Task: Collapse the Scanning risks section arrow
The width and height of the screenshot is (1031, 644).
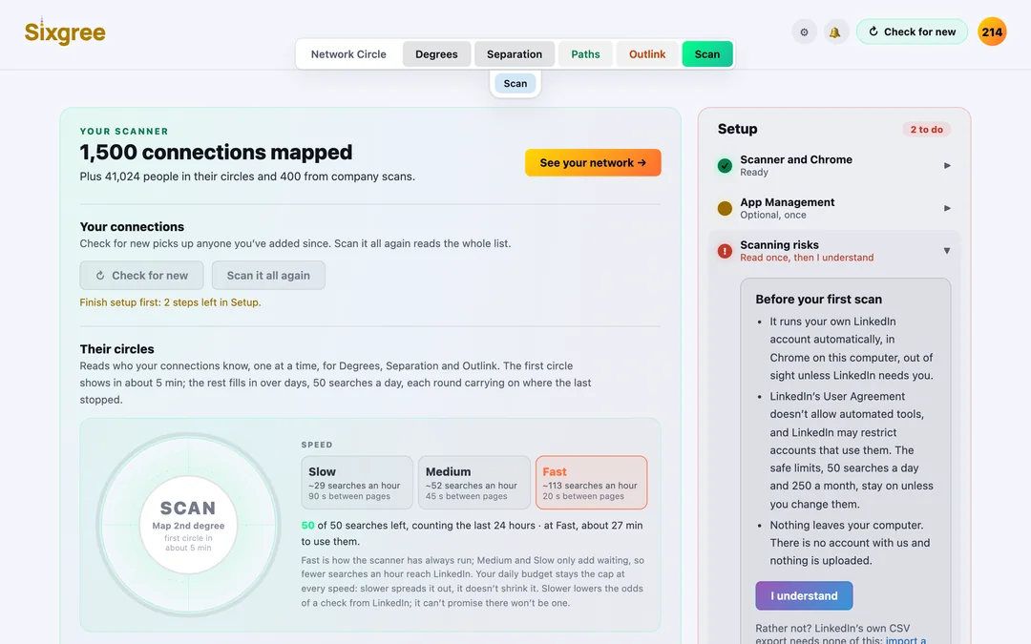Action: pyautogui.click(x=947, y=250)
